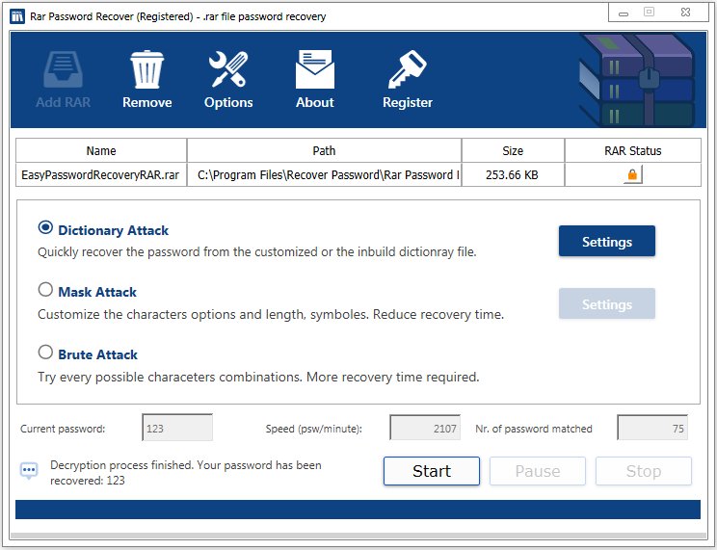Click the Mask Attack label text
This screenshot has width=717, height=550.
pos(97,292)
